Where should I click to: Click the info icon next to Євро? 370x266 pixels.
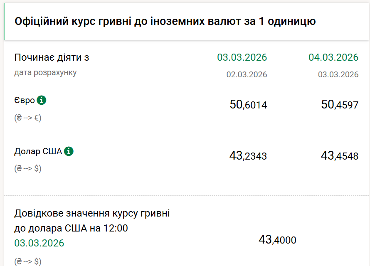(41, 100)
